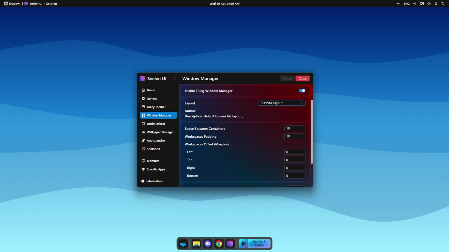
Task: Click the "Workspaces Offset (Margins)" heading text
Action: click(207, 144)
